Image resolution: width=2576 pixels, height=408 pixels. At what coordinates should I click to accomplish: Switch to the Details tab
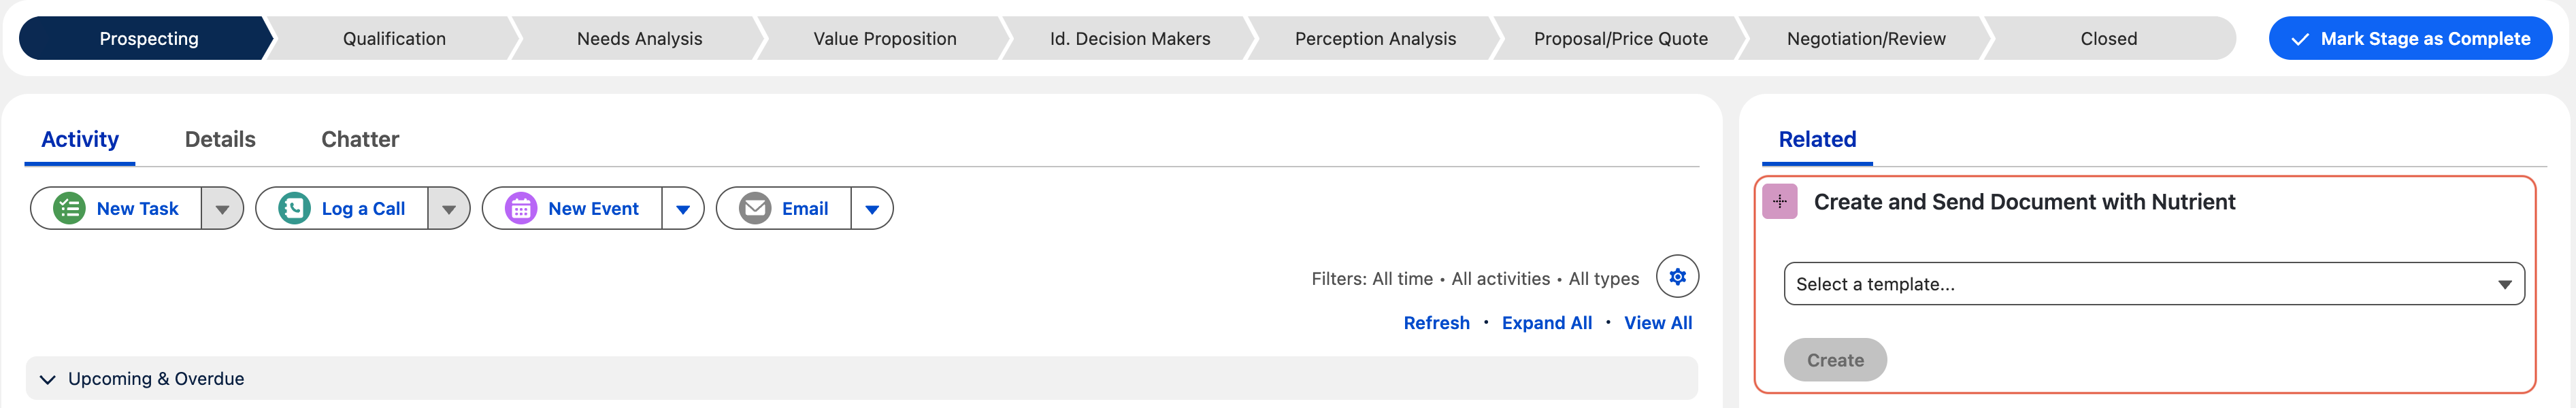coord(220,139)
